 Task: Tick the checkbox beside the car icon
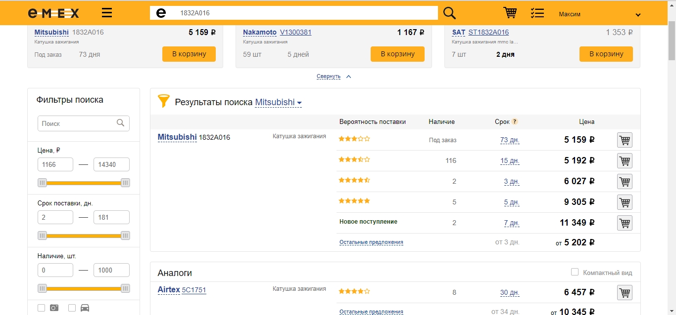coord(72,308)
